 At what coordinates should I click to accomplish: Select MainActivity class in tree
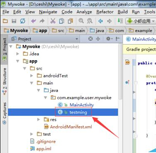point(82,105)
